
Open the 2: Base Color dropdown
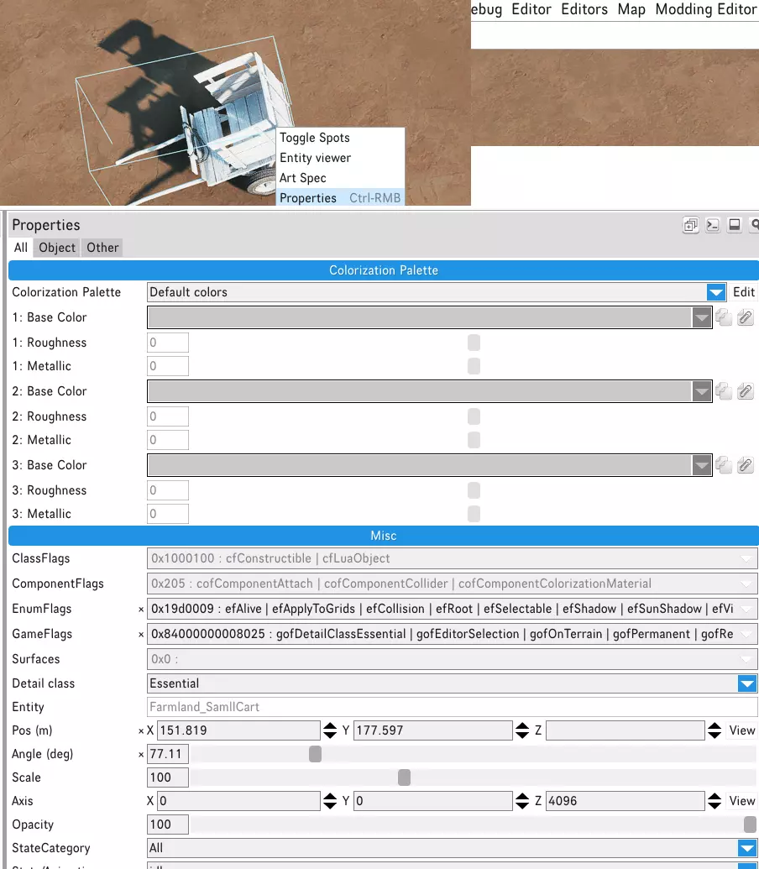[x=702, y=391]
